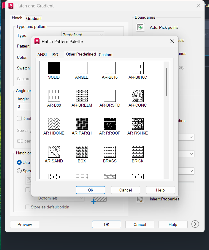Enable Store as default origin checkbox

pyautogui.click(x=28, y=207)
